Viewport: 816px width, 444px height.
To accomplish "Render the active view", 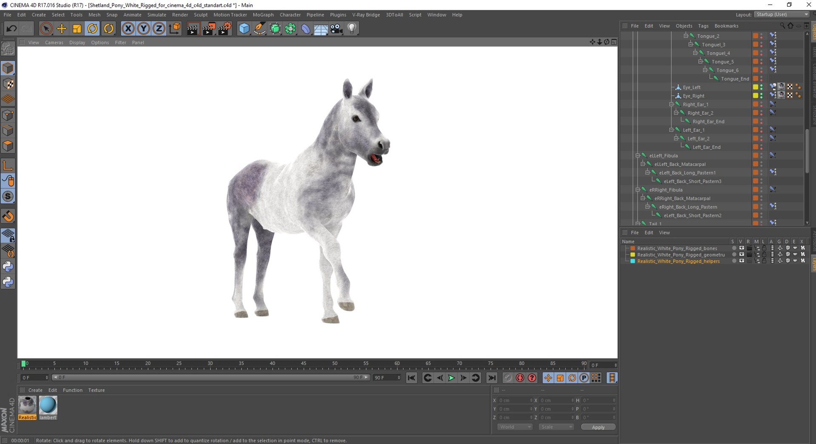I will click(x=193, y=28).
